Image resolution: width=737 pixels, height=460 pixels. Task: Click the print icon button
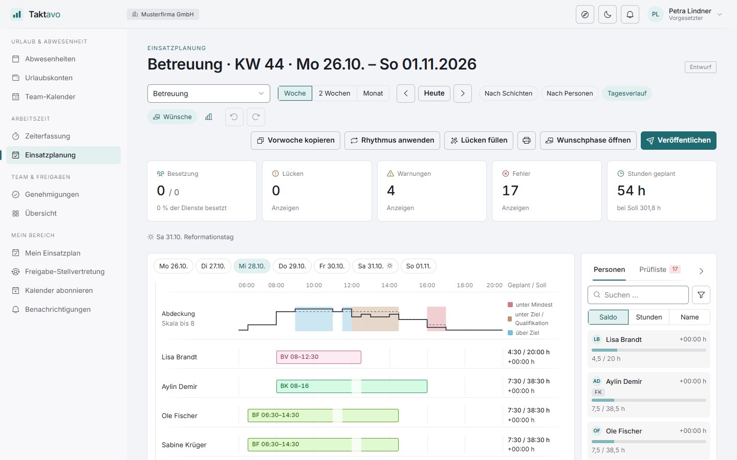pos(527,141)
